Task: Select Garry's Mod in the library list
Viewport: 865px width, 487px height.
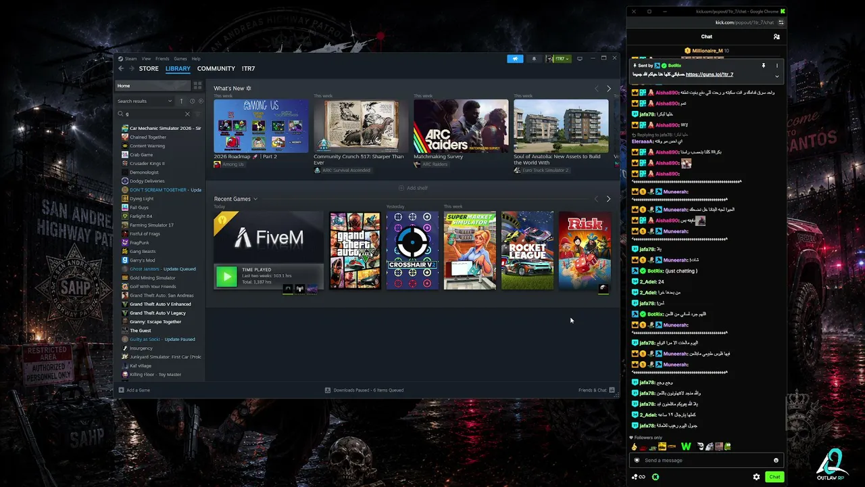Action: tap(142, 260)
